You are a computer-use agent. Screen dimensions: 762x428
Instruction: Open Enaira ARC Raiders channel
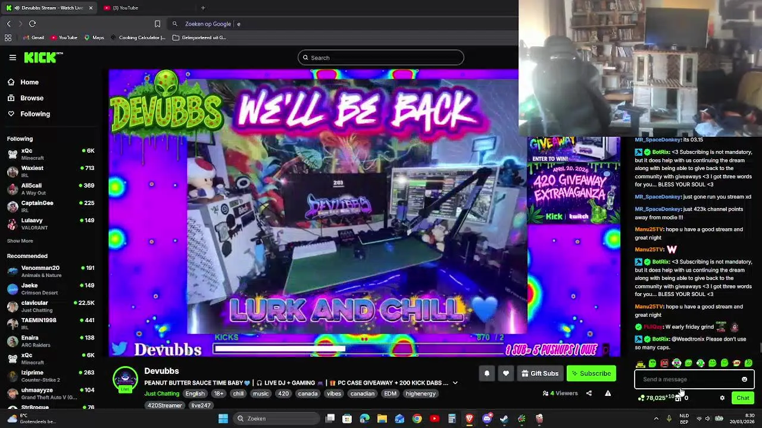pos(51,341)
